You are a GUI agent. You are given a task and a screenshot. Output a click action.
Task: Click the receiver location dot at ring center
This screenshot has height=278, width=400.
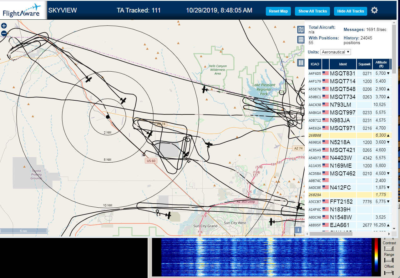[x=108, y=117]
